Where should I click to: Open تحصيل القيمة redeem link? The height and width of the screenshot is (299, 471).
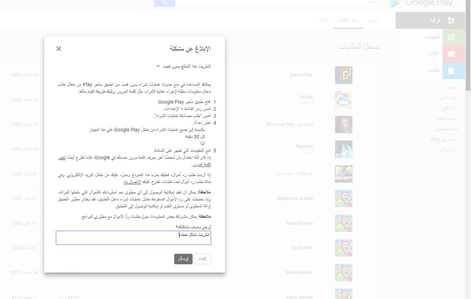pyautogui.click(x=447, y=118)
